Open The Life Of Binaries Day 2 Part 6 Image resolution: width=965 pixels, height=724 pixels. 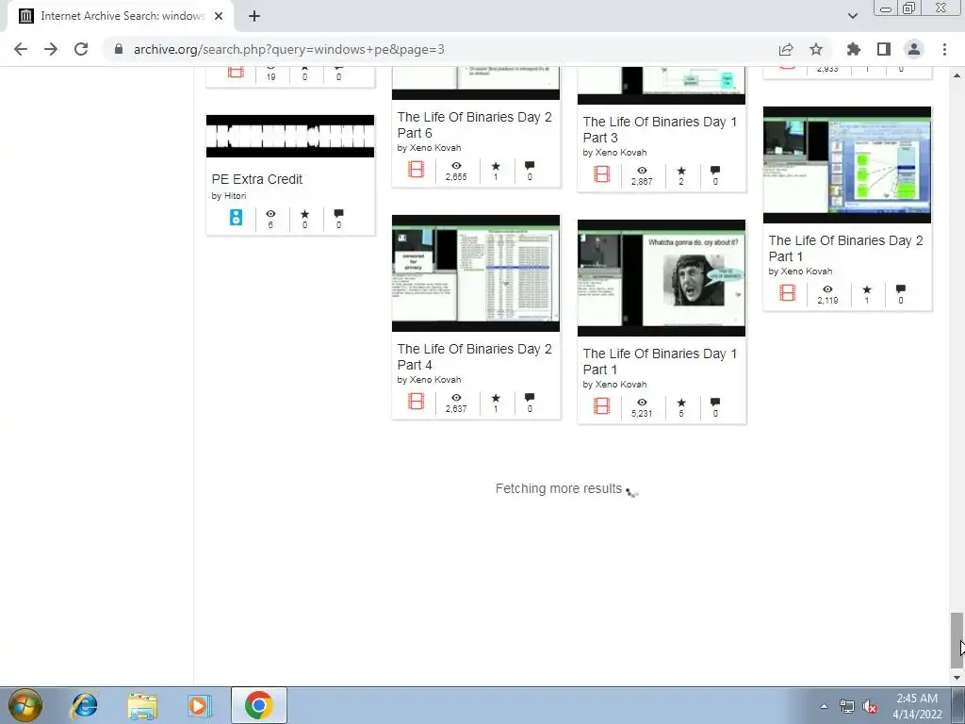(x=475, y=125)
